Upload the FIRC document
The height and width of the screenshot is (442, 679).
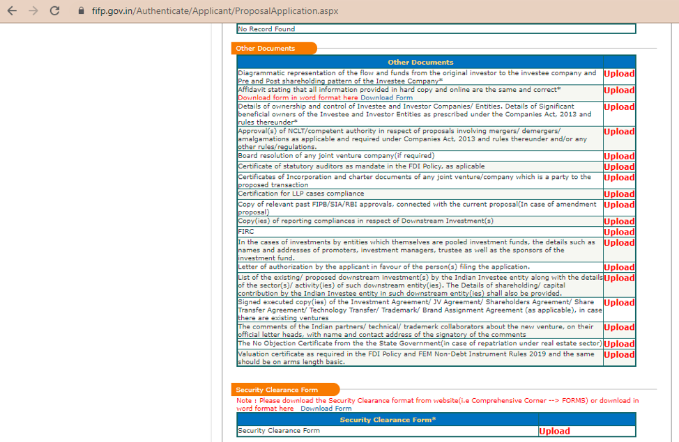(x=618, y=231)
